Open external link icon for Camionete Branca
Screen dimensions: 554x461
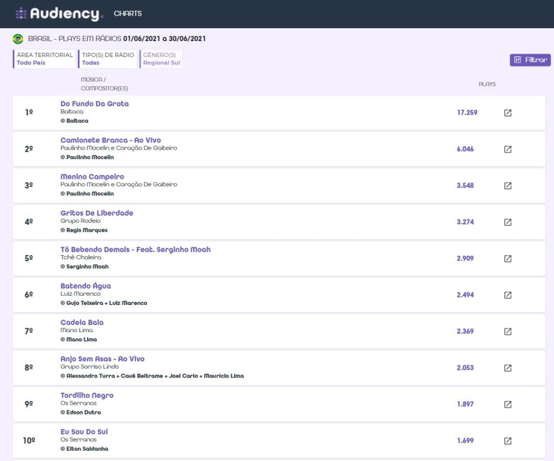(507, 150)
